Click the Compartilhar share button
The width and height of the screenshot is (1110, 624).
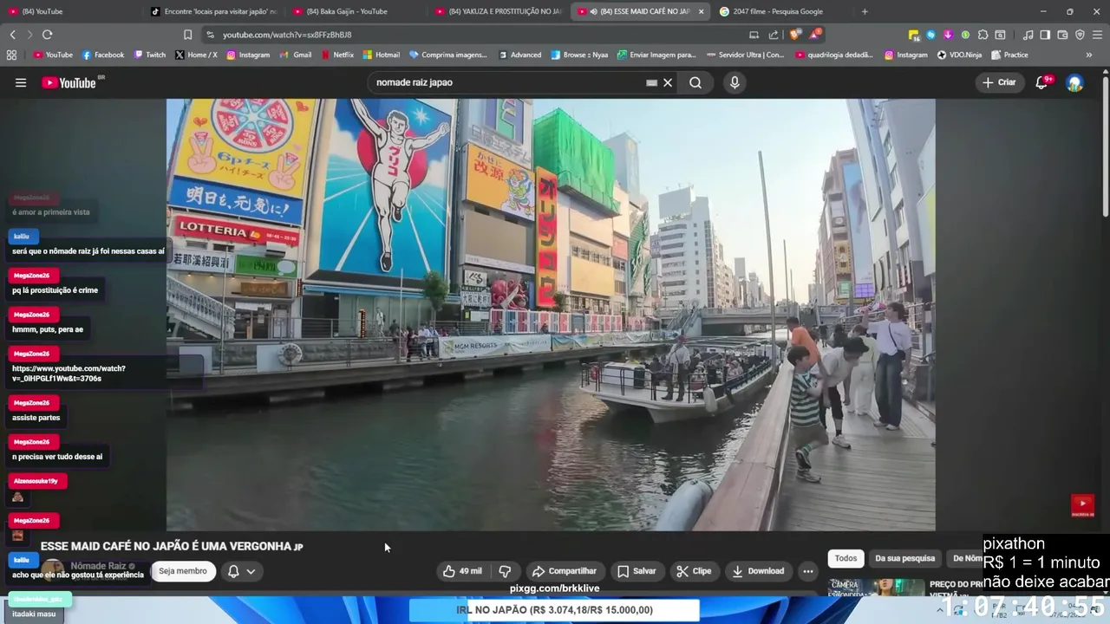tap(564, 571)
